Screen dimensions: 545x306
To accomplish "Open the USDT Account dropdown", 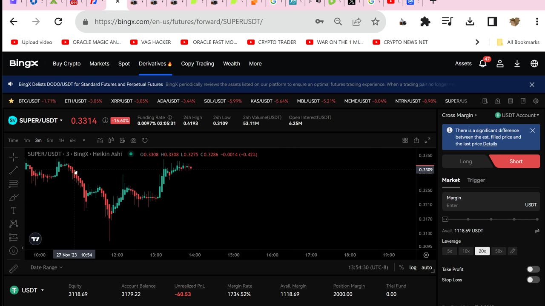I will (x=517, y=115).
